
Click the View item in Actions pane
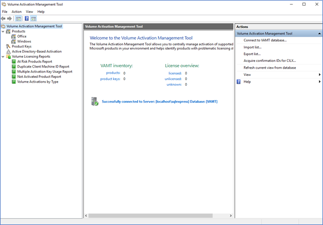point(247,75)
